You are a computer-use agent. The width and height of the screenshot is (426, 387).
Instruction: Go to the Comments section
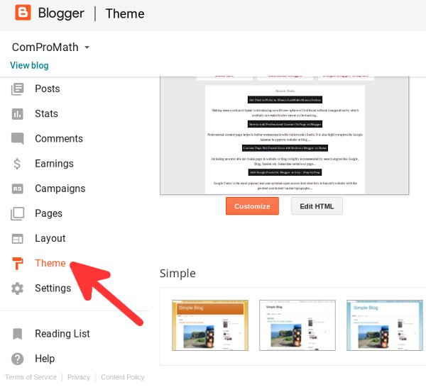[59, 139]
